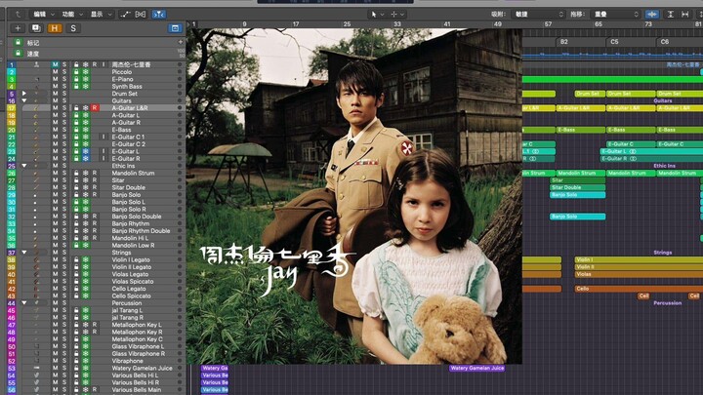Click instrument icon on Violin I Legato track
This screenshot has height=395, width=703.
36,259
